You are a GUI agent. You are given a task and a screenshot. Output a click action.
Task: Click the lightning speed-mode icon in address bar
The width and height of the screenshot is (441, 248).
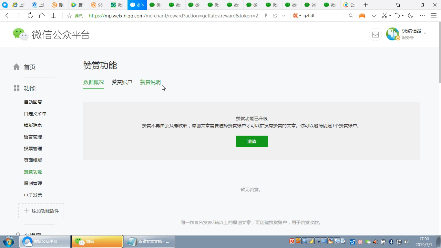coord(266,15)
